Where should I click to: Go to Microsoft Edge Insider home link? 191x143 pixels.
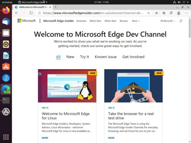pyautogui.click(x=58, y=21)
